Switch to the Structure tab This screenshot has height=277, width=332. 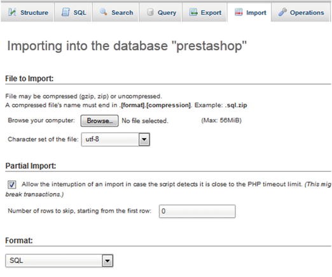coord(27,12)
